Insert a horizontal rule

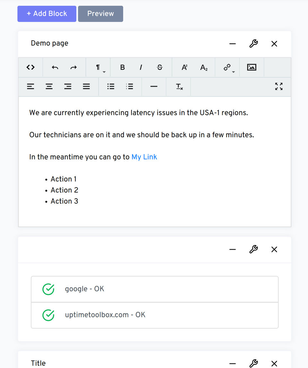[154, 87]
